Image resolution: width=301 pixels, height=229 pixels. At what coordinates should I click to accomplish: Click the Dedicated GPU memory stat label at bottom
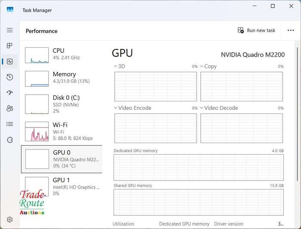click(x=184, y=224)
